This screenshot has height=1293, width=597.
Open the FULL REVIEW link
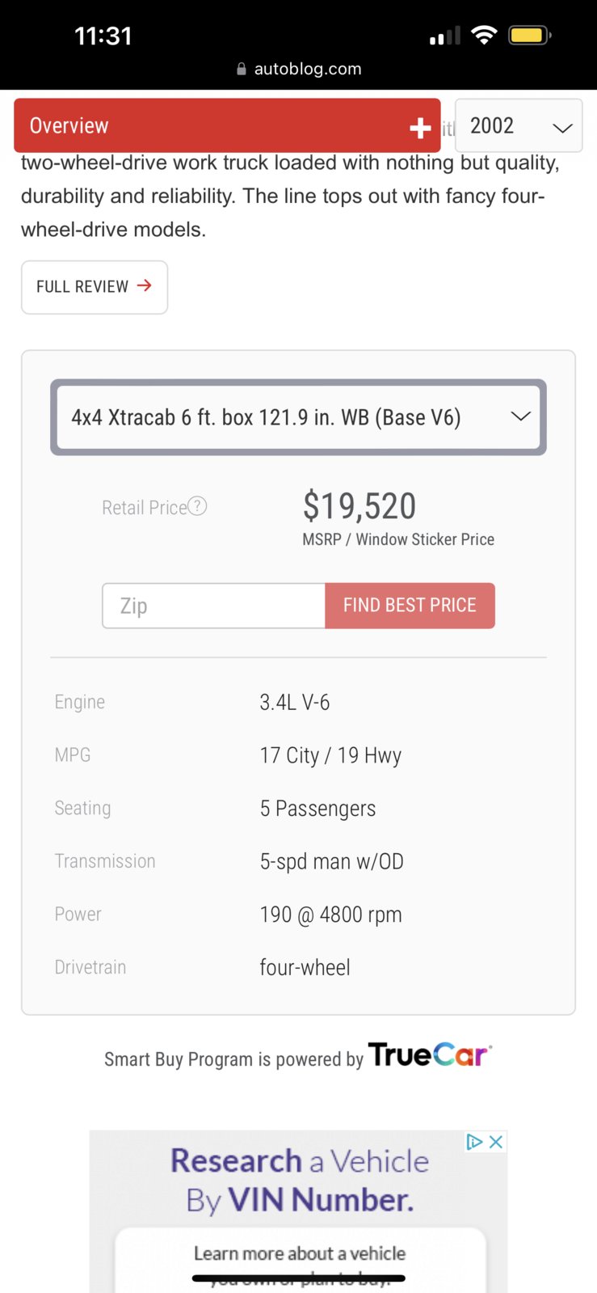[95, 287]
